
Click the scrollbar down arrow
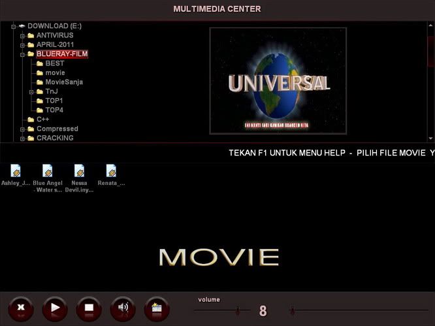point(430,138)
